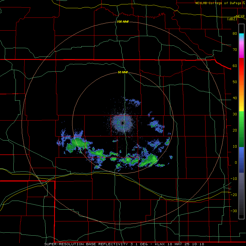
Task: Click the 0 value on the dBZ scale
Action: point(236,163)
